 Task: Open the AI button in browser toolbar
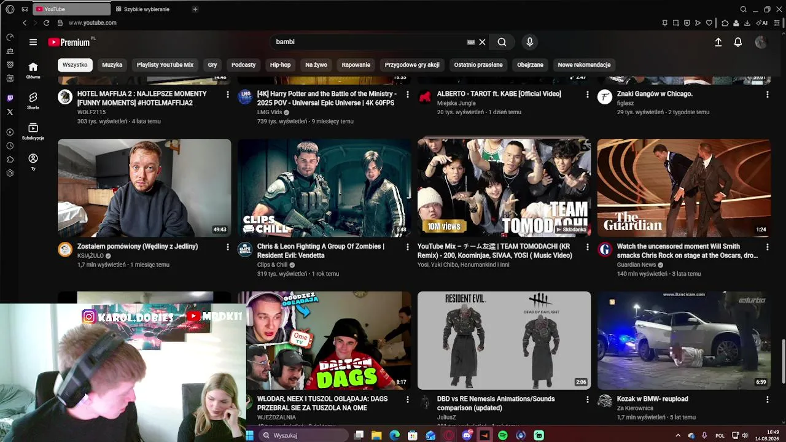point(762,23)
